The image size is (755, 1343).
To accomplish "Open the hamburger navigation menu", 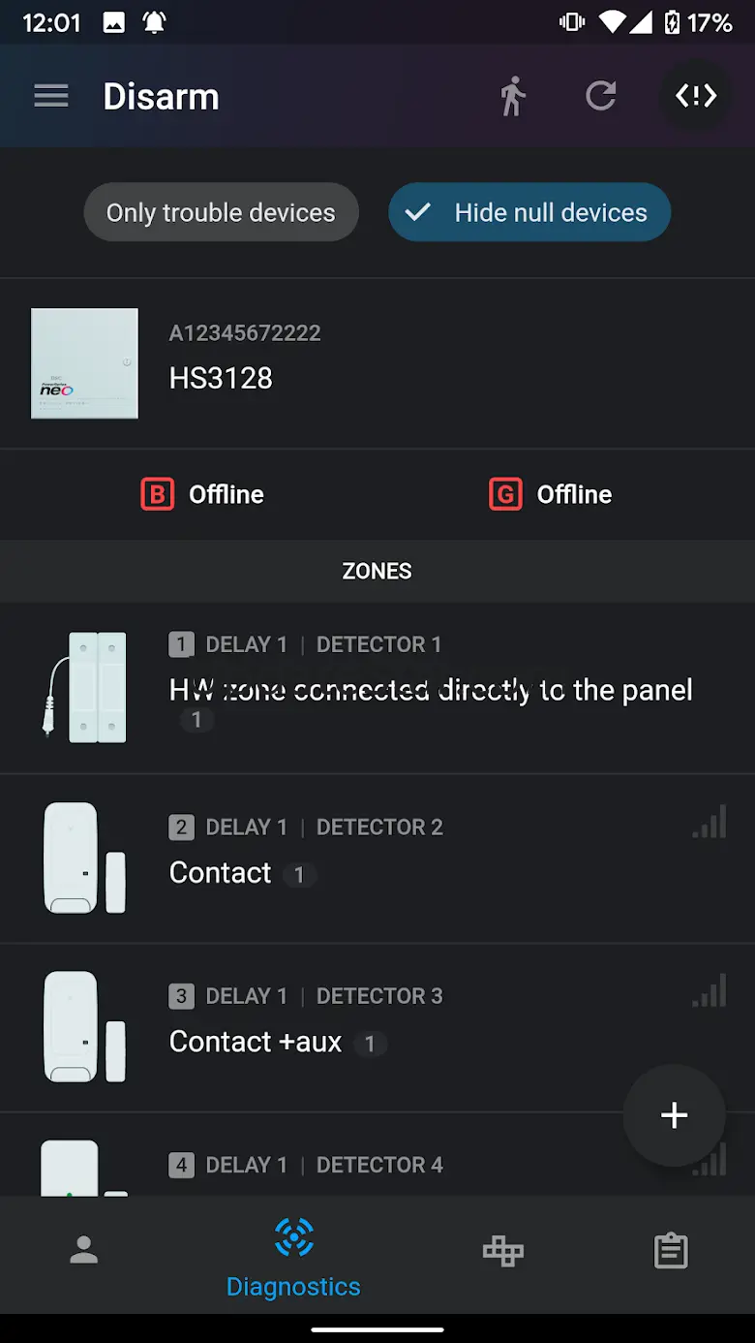I will [51, 96].
